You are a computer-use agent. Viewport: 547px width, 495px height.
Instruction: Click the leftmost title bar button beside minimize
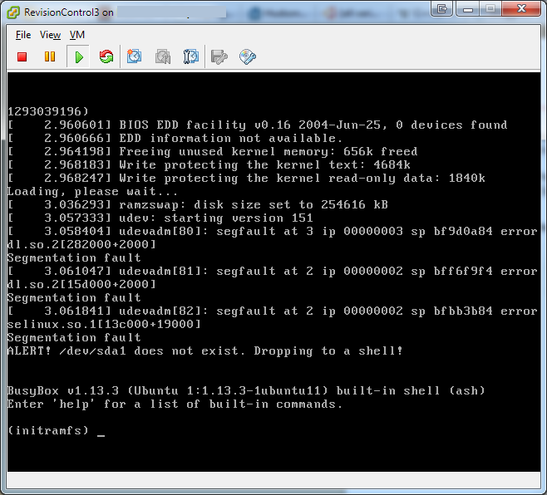442,9
